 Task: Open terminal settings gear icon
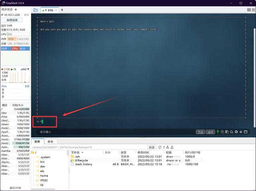236,132
